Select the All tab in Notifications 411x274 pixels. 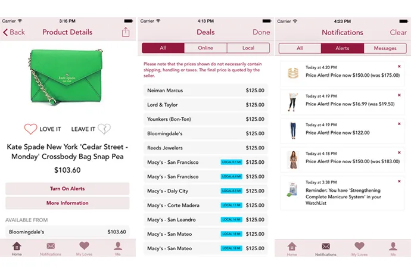pos(300,48)
